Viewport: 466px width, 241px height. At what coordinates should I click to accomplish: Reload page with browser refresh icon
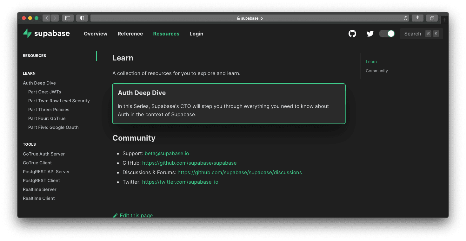[x=405, y=18]
